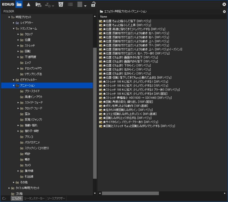
Task: Open the 時計 folder
Action: [x=28, y=154]
